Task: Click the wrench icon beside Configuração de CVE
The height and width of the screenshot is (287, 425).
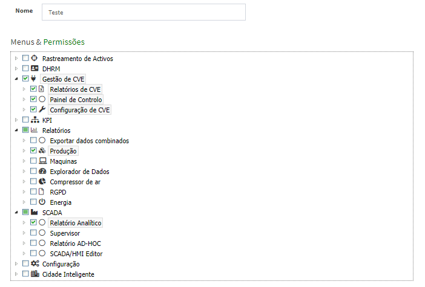Action: [x=42, y=110]
